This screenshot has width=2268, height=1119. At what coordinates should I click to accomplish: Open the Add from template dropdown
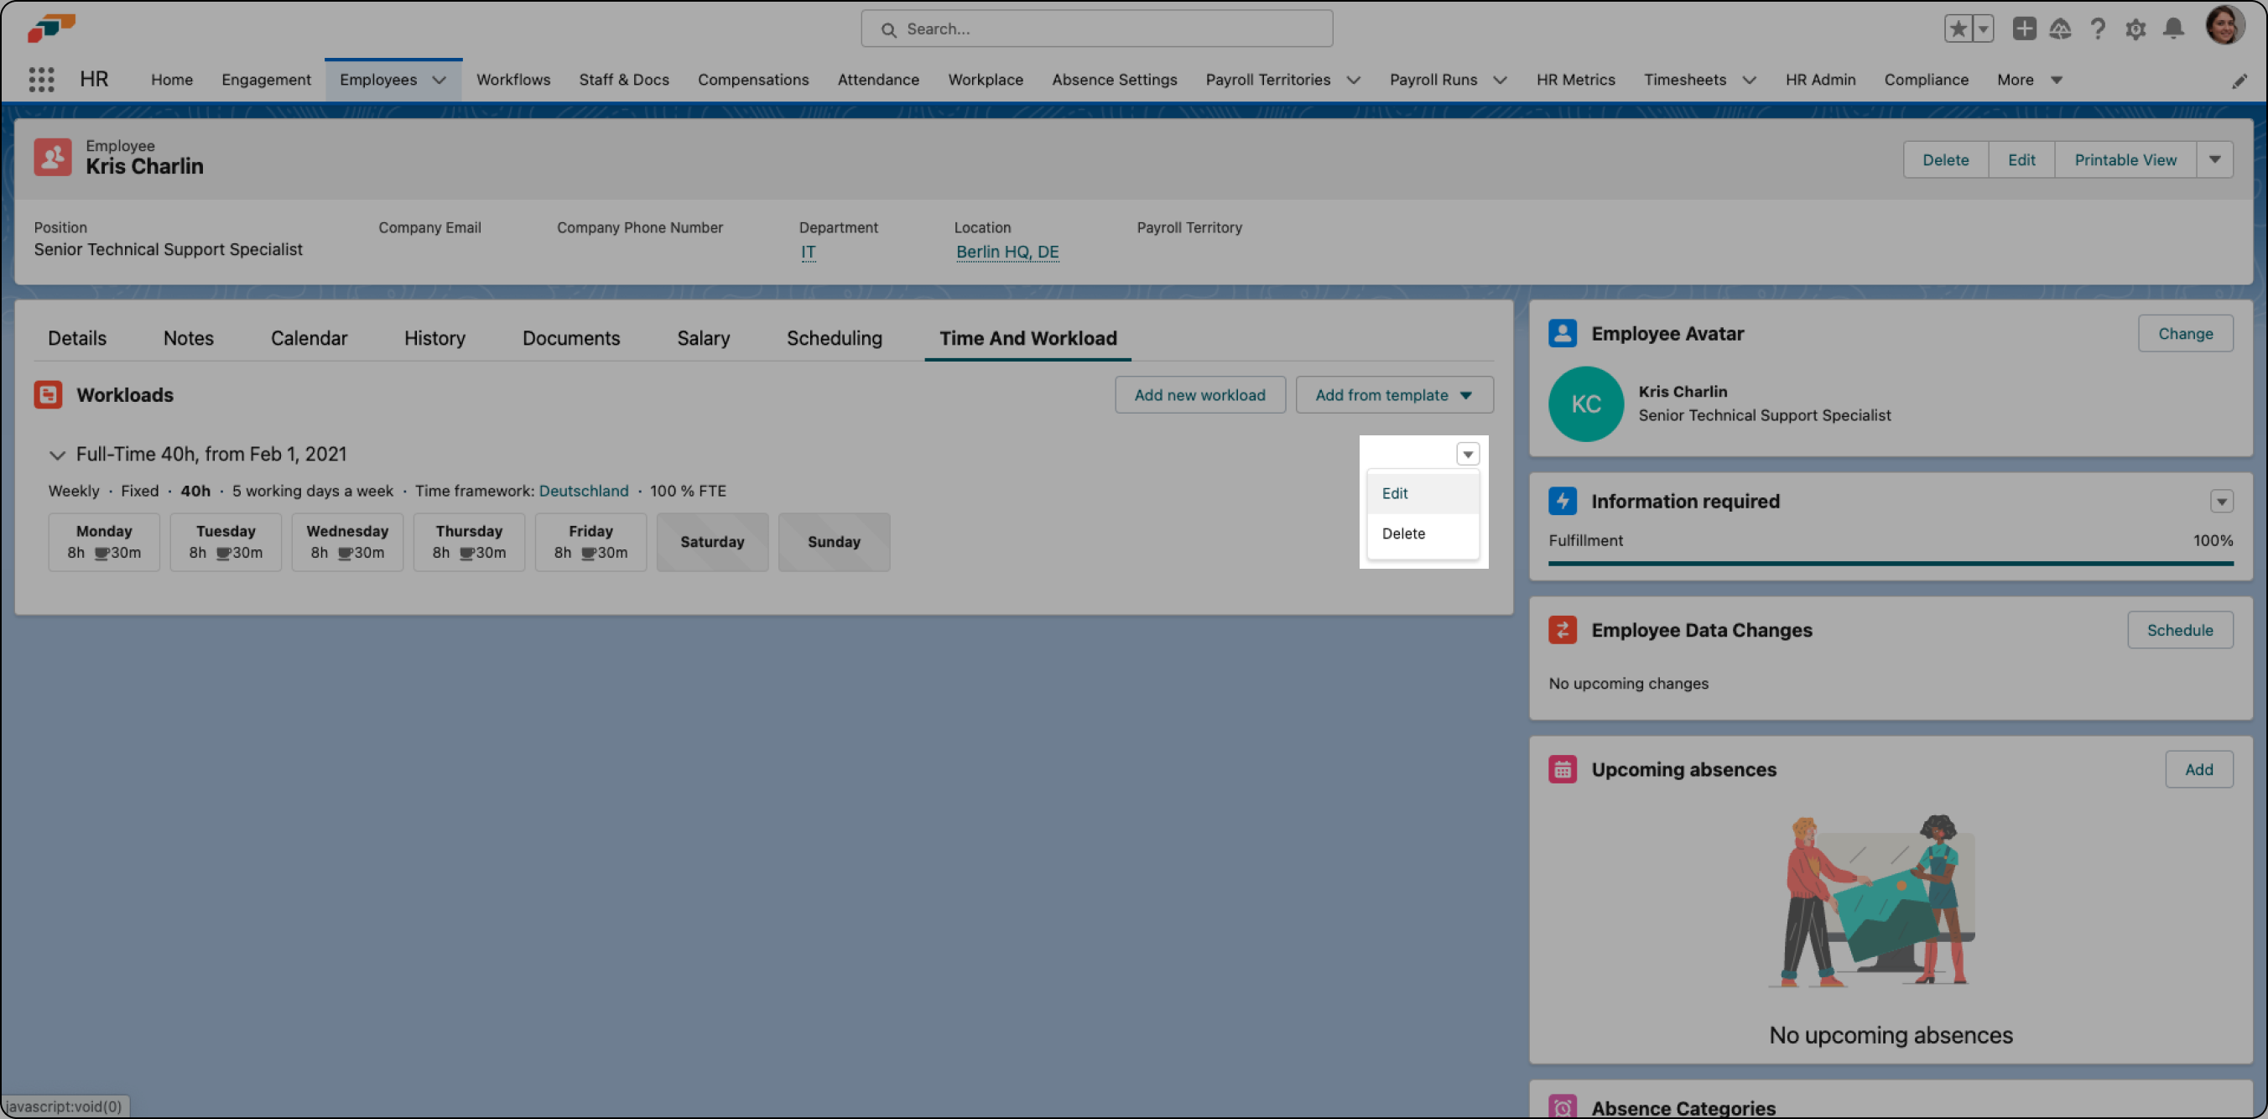tap(1394, 395)
